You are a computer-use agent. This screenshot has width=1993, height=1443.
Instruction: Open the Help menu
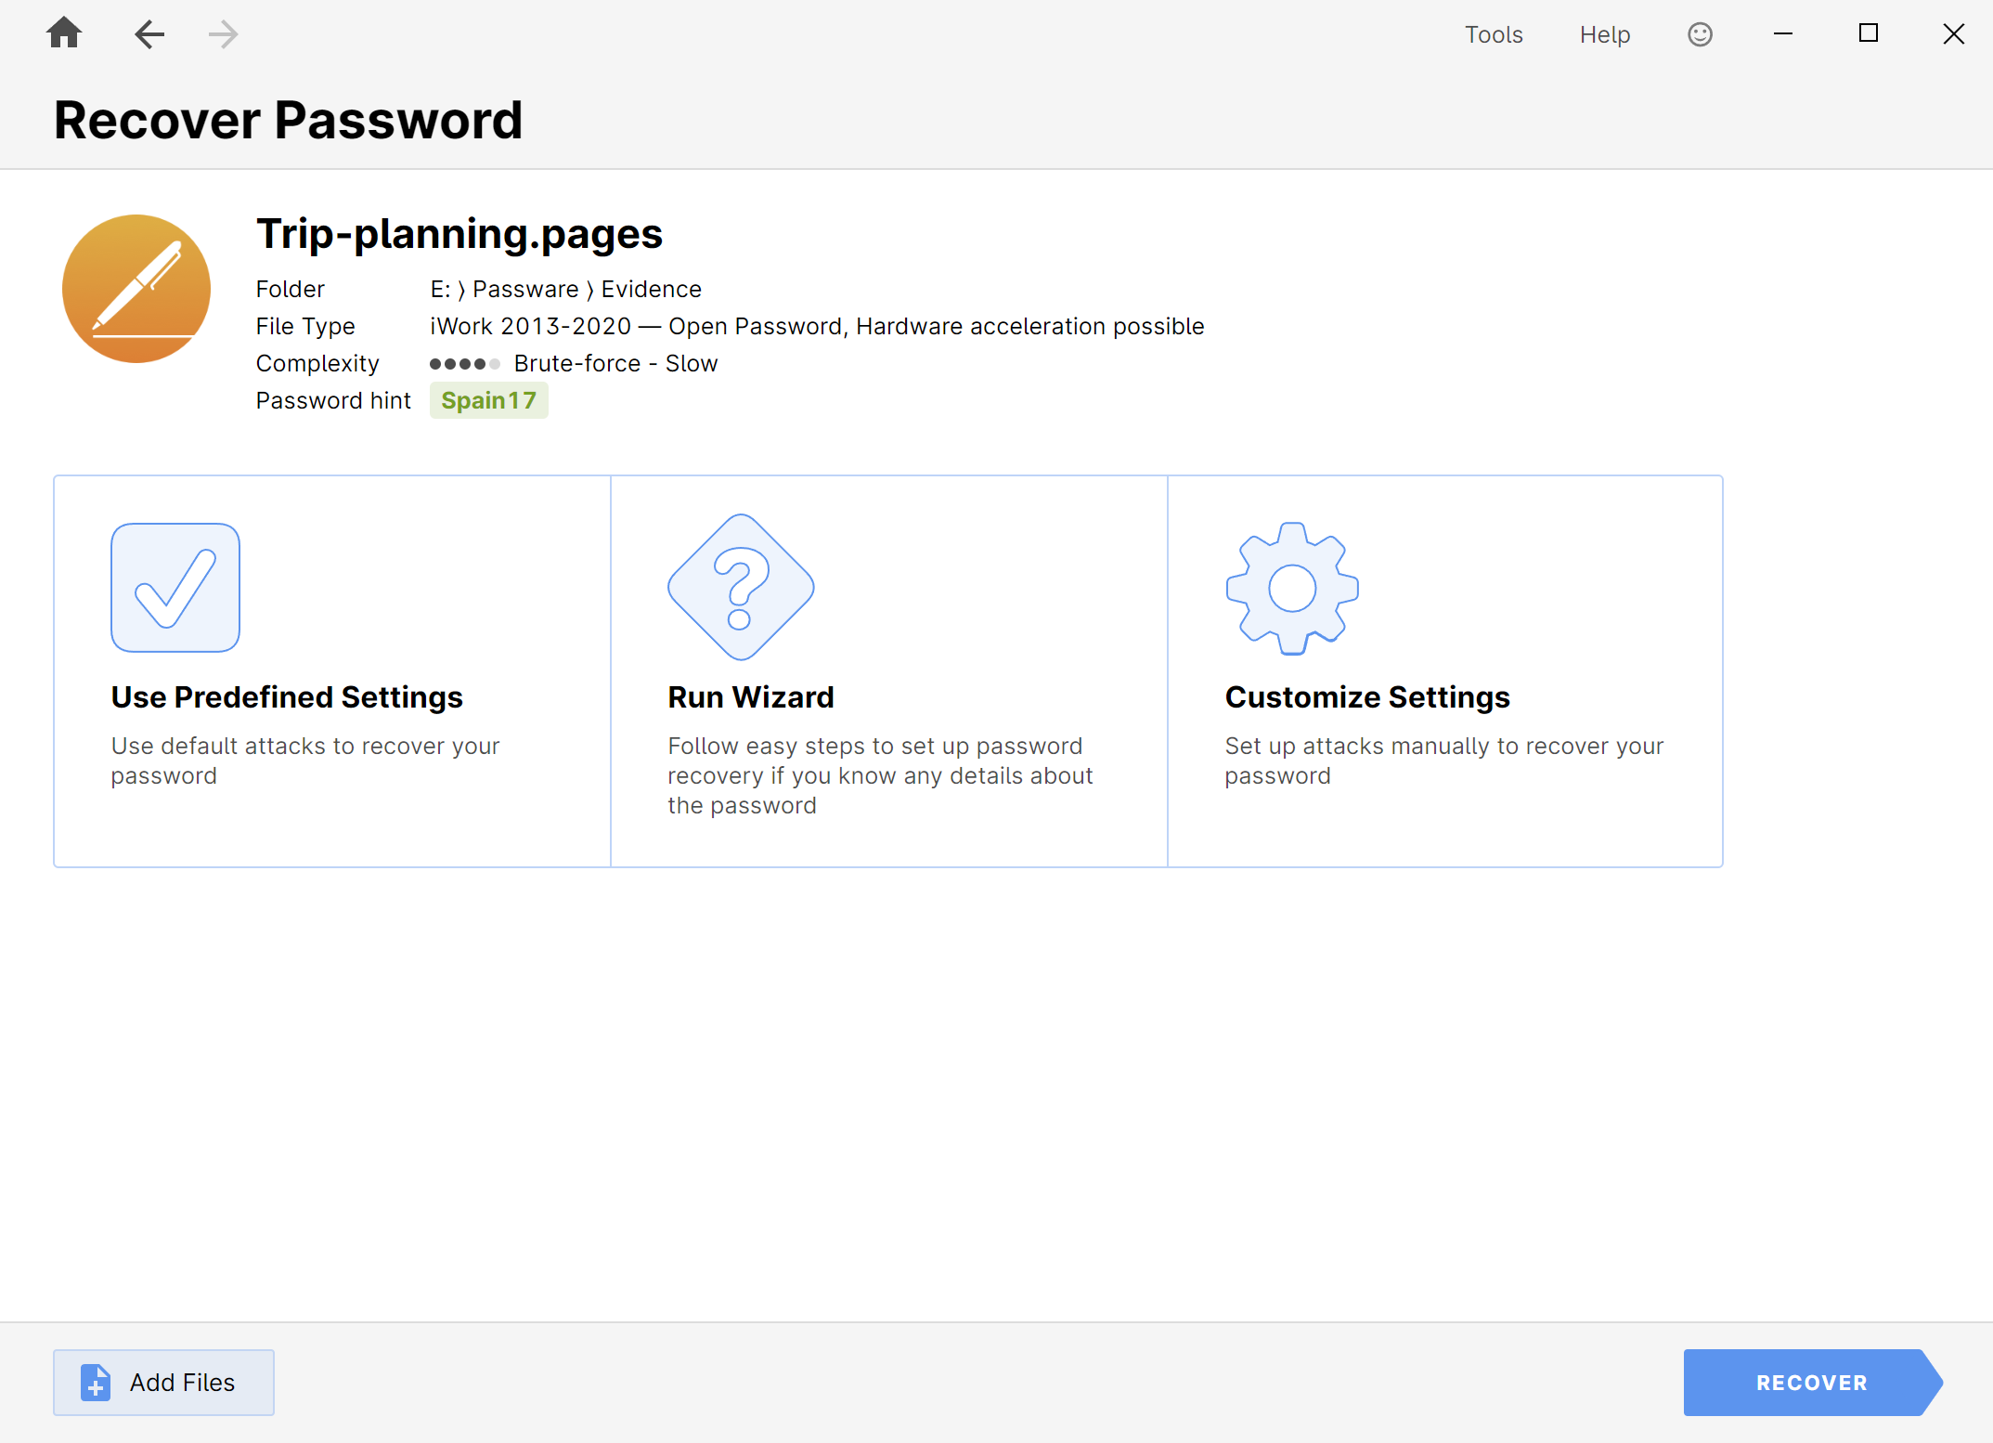point(1605,34)
